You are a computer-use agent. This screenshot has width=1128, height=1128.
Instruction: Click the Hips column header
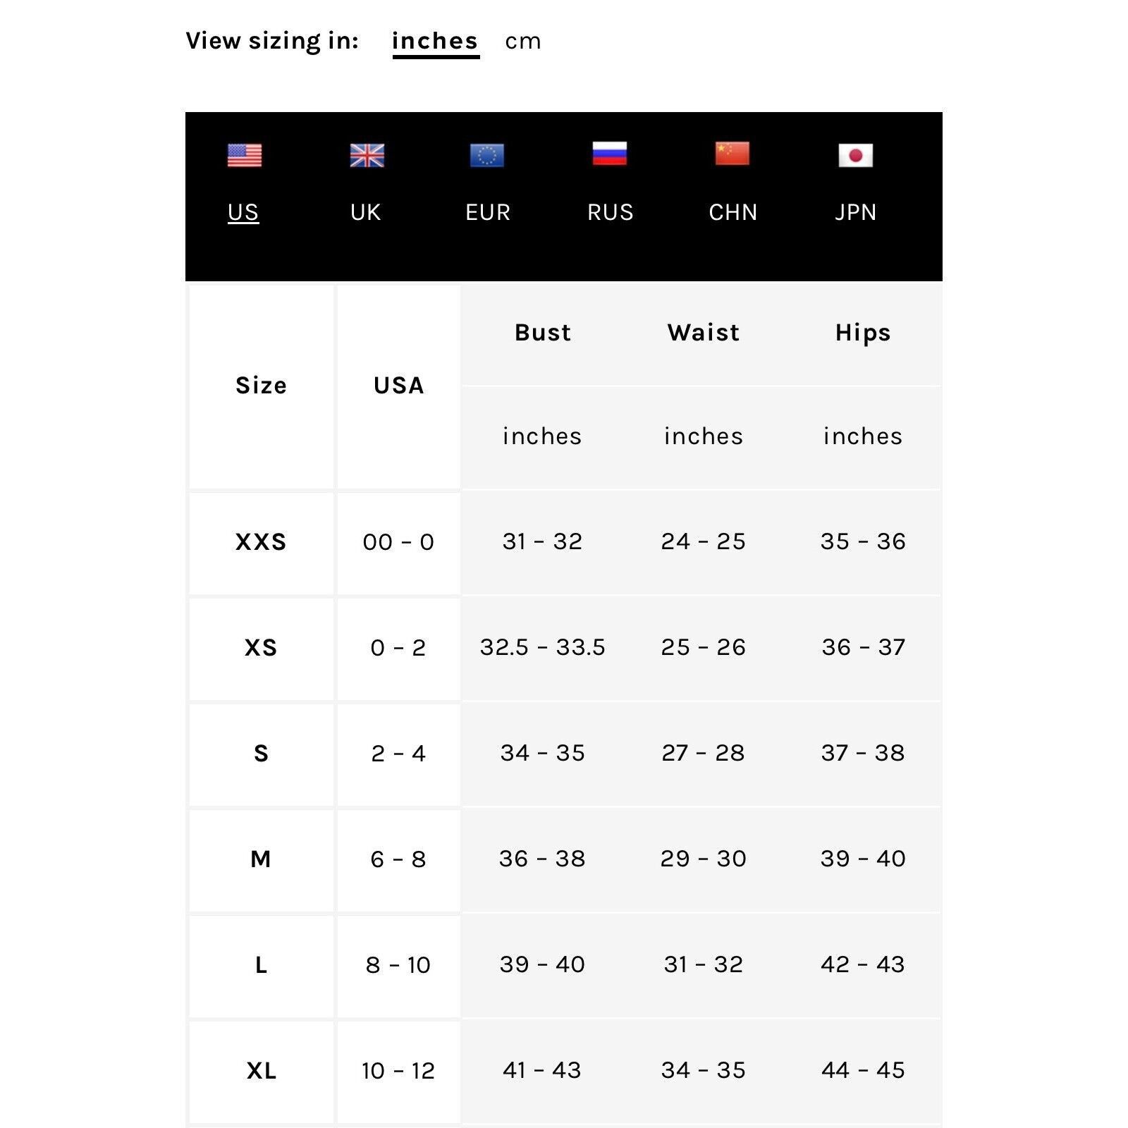click(863, 333)
